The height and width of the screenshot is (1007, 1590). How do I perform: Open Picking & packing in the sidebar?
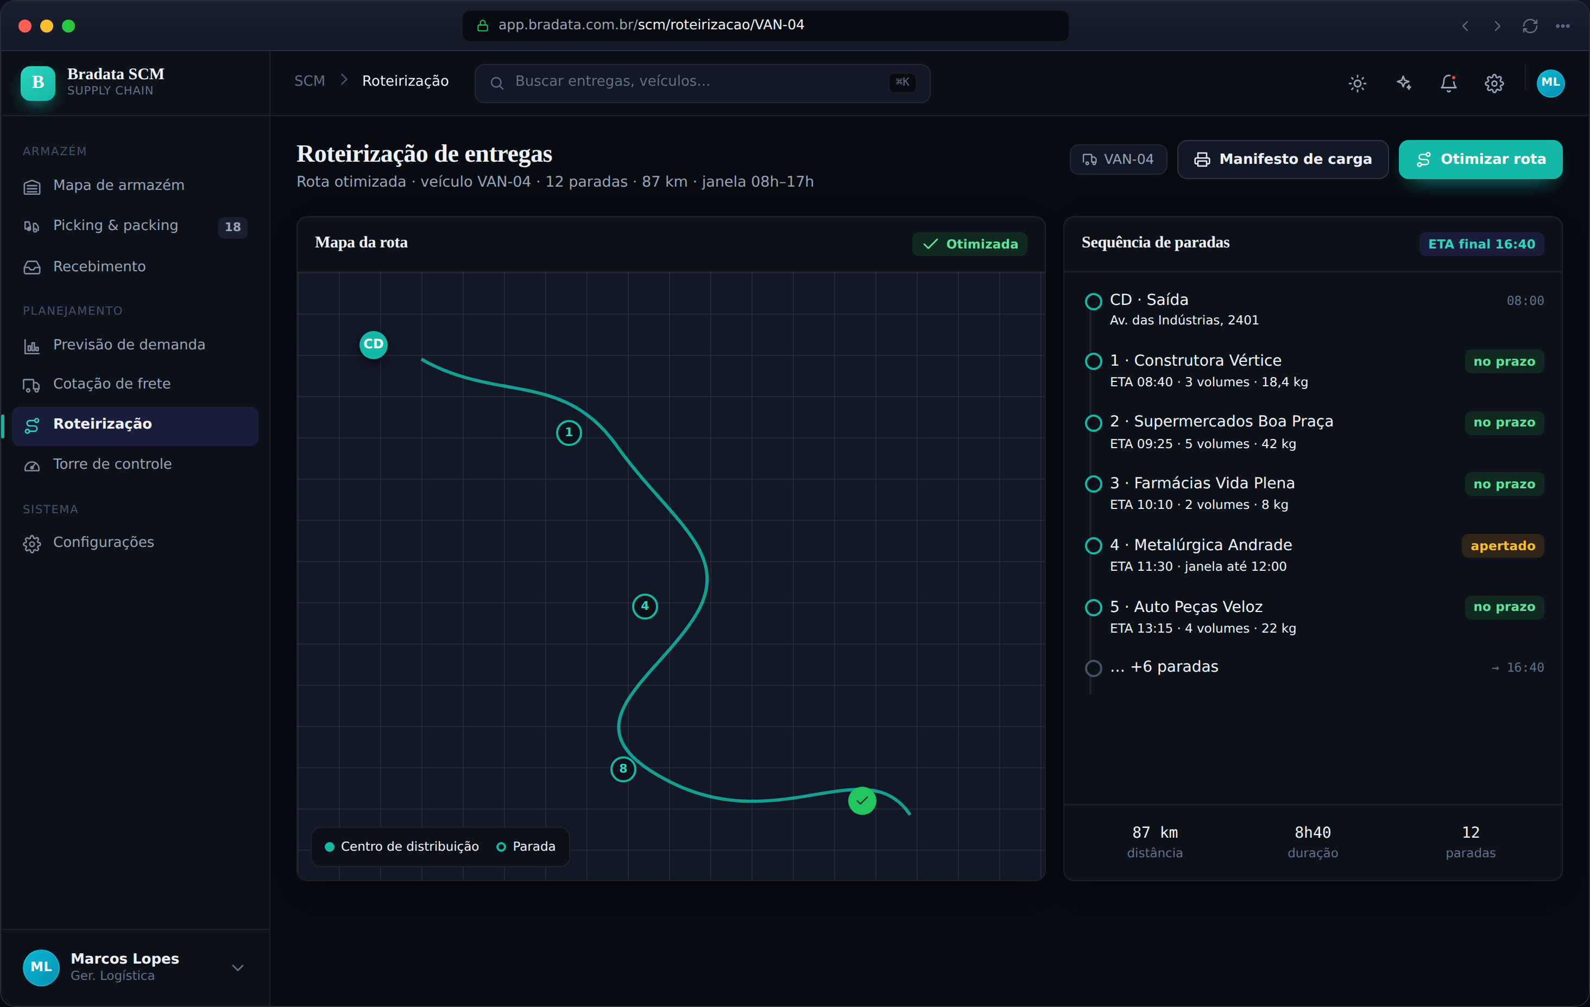(x=135, y=226)
